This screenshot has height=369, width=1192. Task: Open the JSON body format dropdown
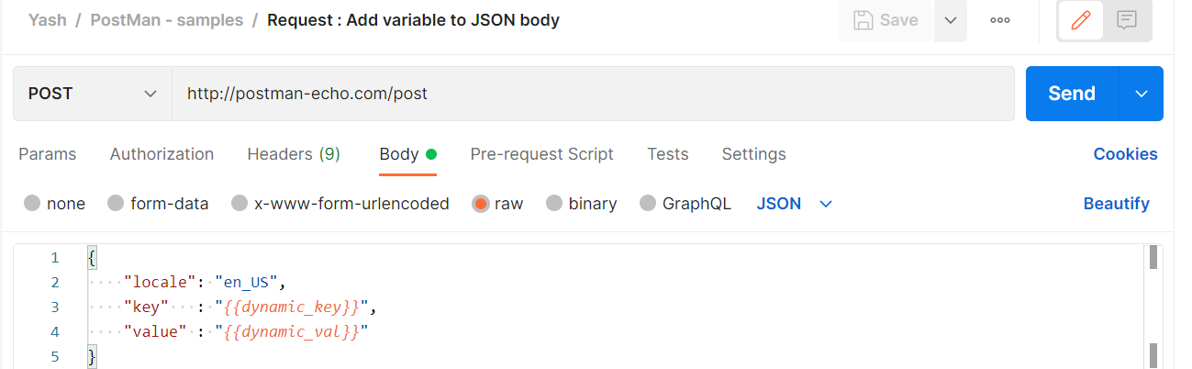pos(795,204)
